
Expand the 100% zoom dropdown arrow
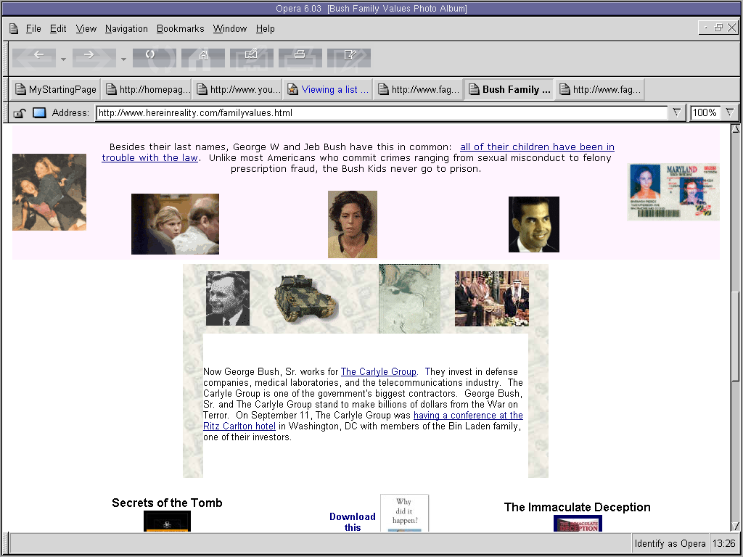(730, 112)
